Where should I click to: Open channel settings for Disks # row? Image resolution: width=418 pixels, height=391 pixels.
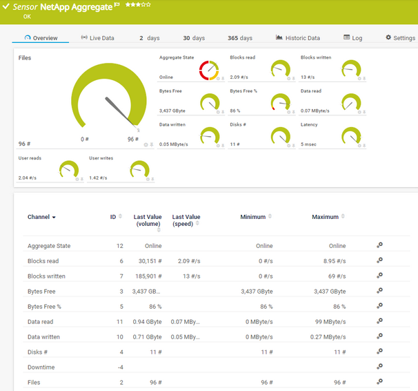[x=379, y=352]
